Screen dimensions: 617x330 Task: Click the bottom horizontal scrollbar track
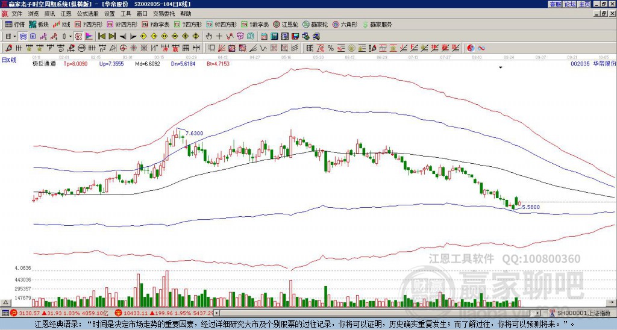pos(378,313)
